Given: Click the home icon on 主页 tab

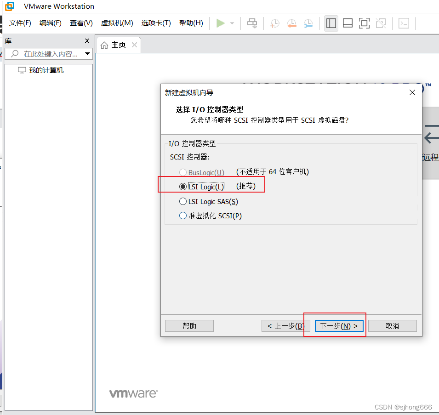Looking at the screenshot, I should tap(104, 45).
